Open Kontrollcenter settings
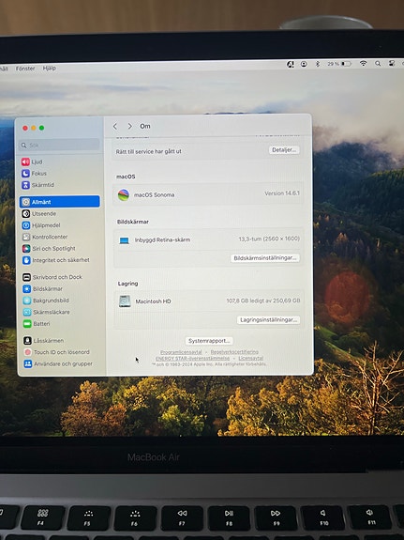 click(x=45, y=237)
